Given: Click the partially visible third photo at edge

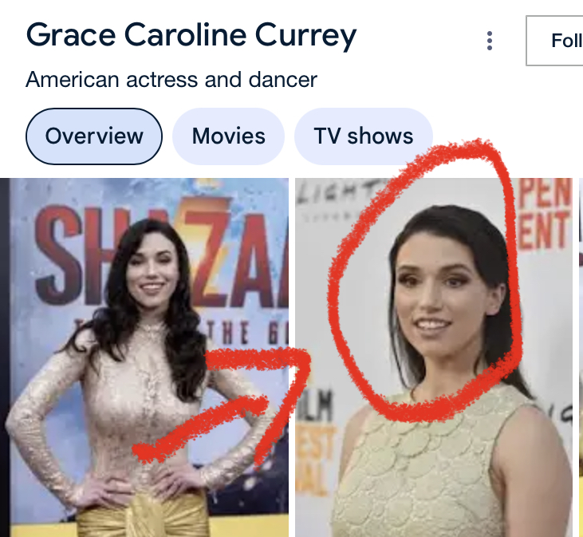Looking at the screenshot, I should click(581, 357).
